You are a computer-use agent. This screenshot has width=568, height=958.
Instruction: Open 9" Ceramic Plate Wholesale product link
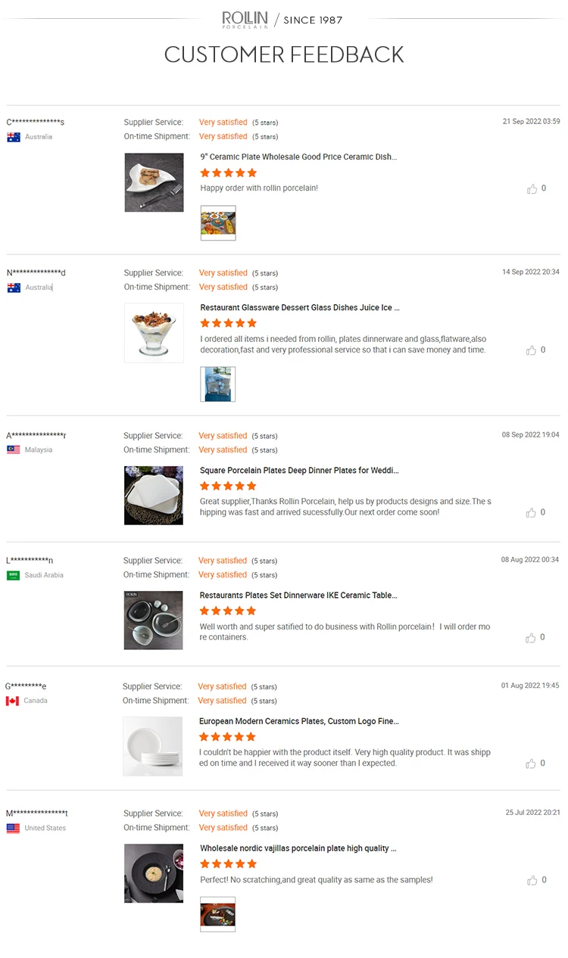tap(298, 157)
